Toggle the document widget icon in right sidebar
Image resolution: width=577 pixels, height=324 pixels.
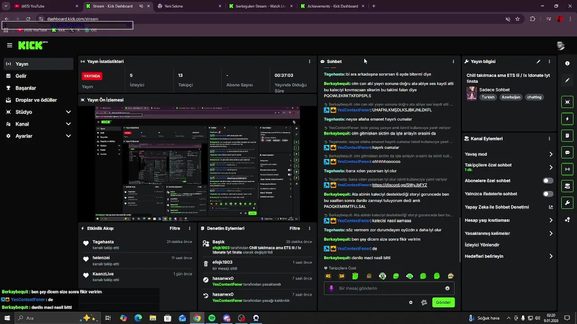pyautogui.click(x=567, y=135)
